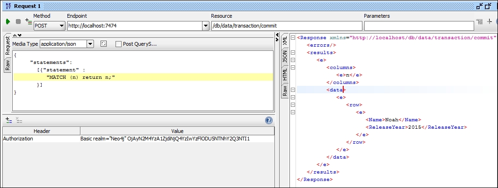Open help via the blue question mark
Image resolution: width=498 pixels, height=188 pixels.
tap(268, 120)
